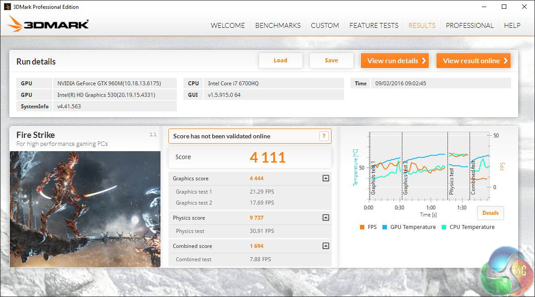This screenshot has width=535, height=297.
Task: Collapse the Physics score section
Action: click(325, 217)
